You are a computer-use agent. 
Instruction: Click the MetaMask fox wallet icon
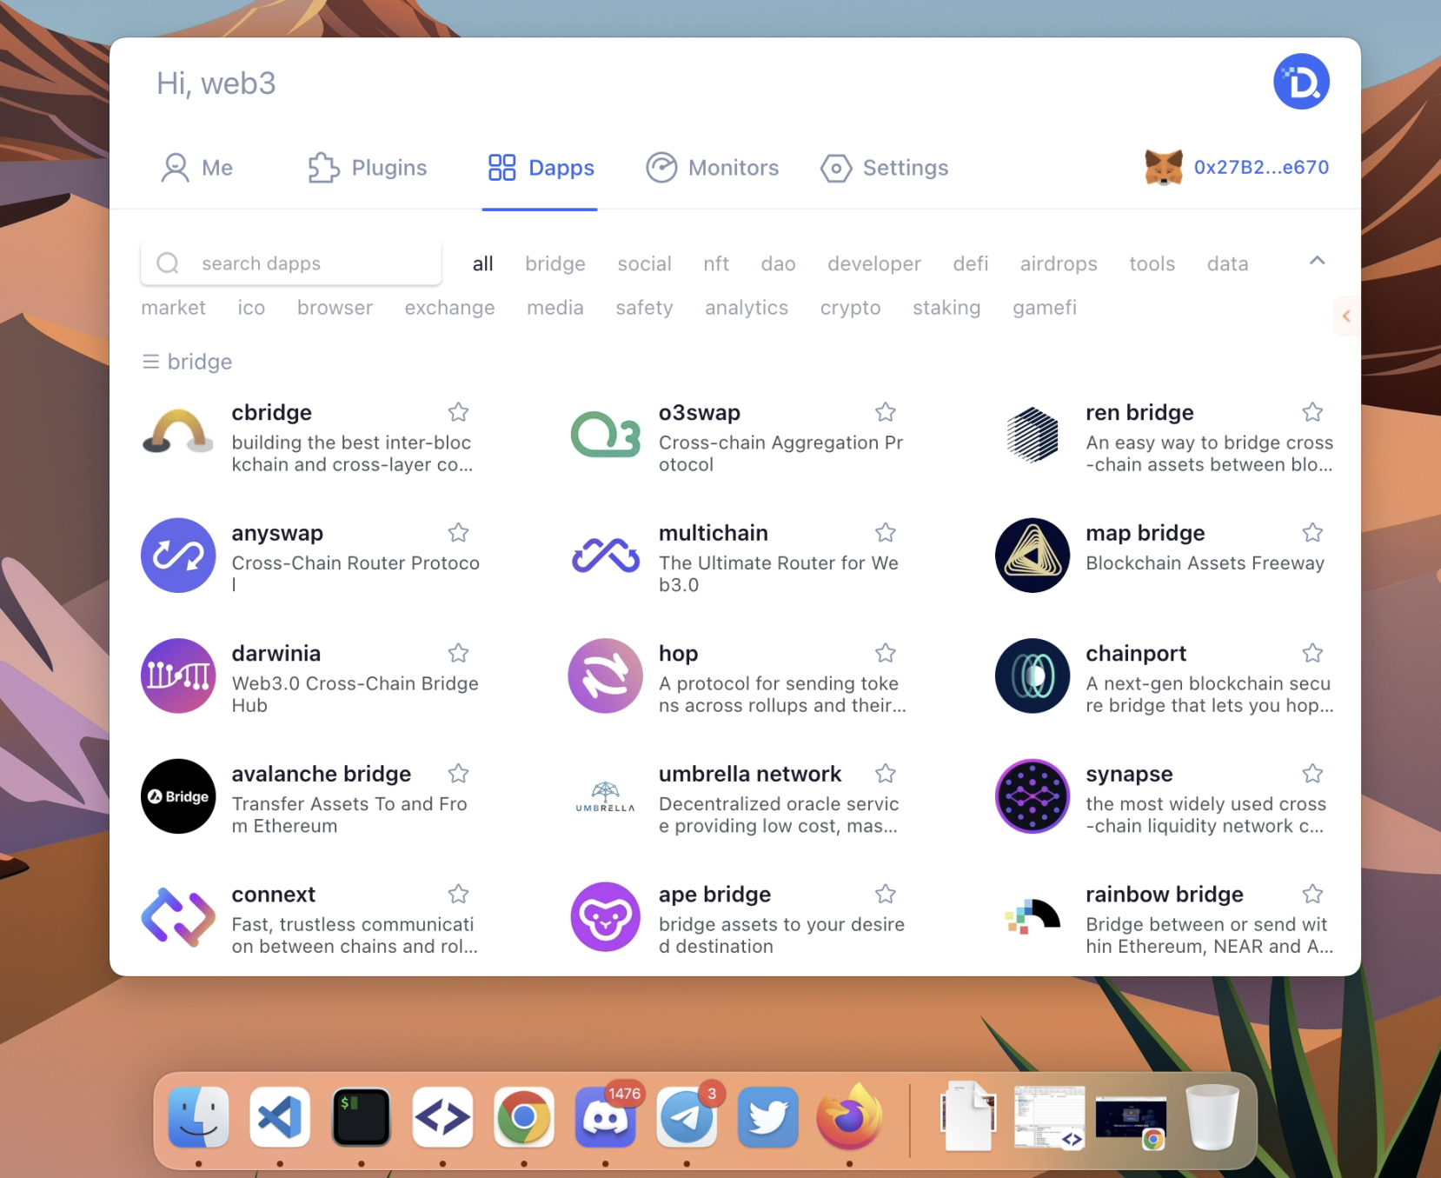pyautogui.click(x=1163, y=167)
